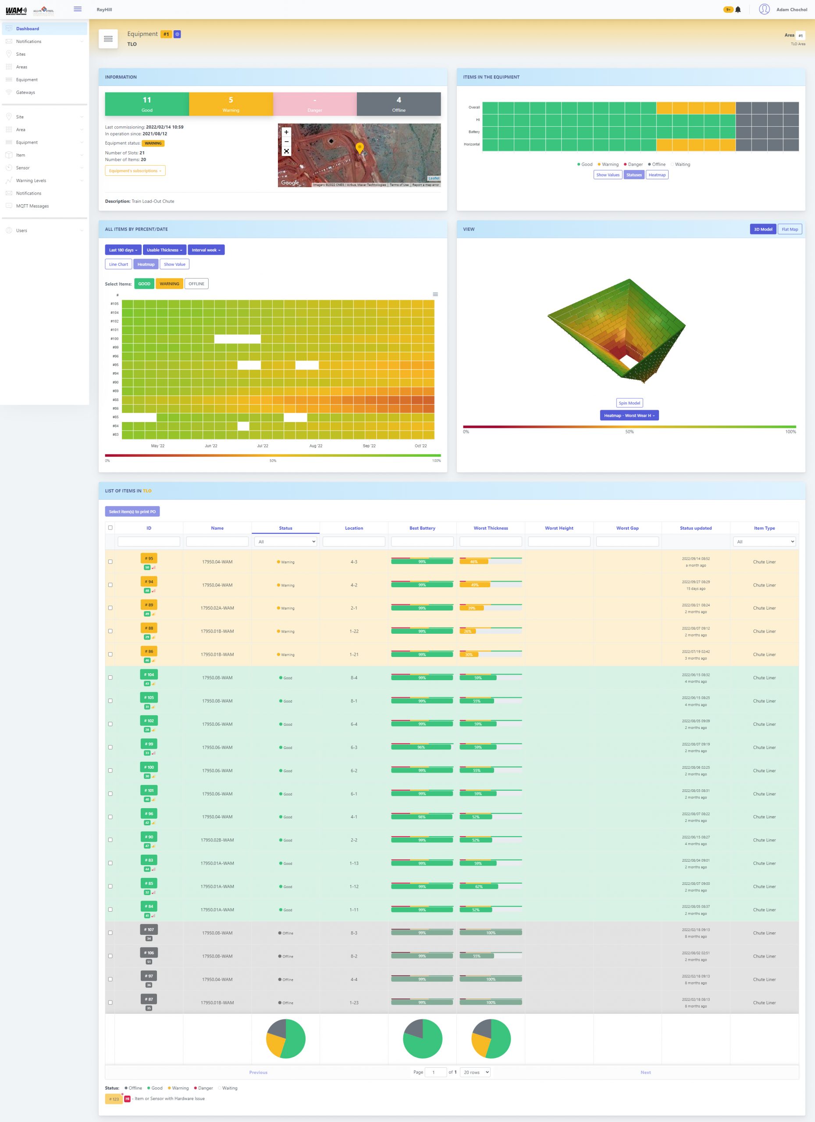Click the Spin Model button
The image size is (815, 1122).
pos(629,403)
